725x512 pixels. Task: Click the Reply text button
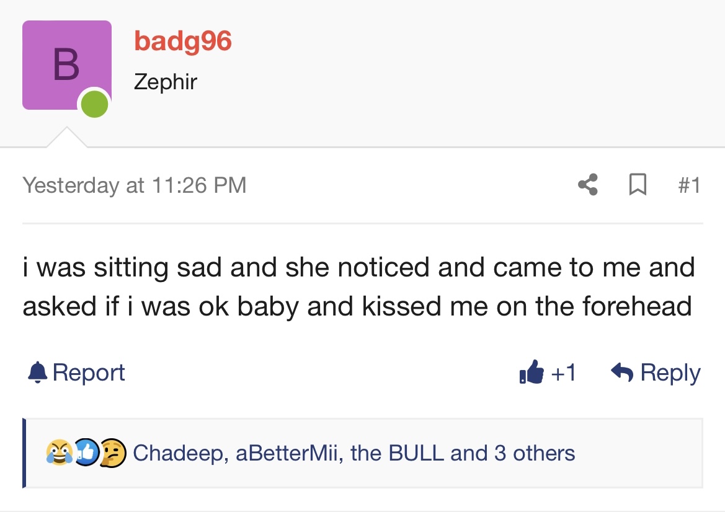670,373
